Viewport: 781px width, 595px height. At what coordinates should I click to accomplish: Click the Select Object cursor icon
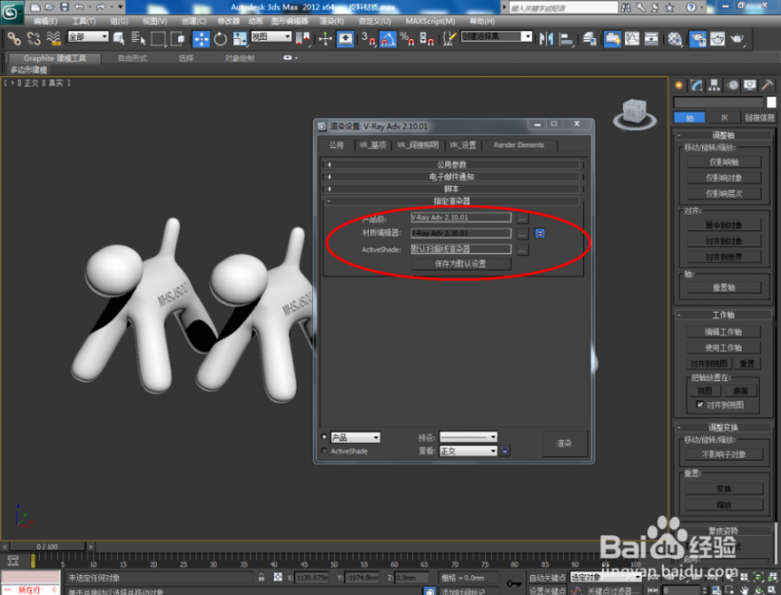click(x=119, y=39)
